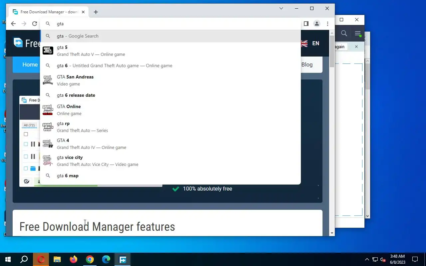Switch to Chrome in the taskbar

(x=90, y=259)
